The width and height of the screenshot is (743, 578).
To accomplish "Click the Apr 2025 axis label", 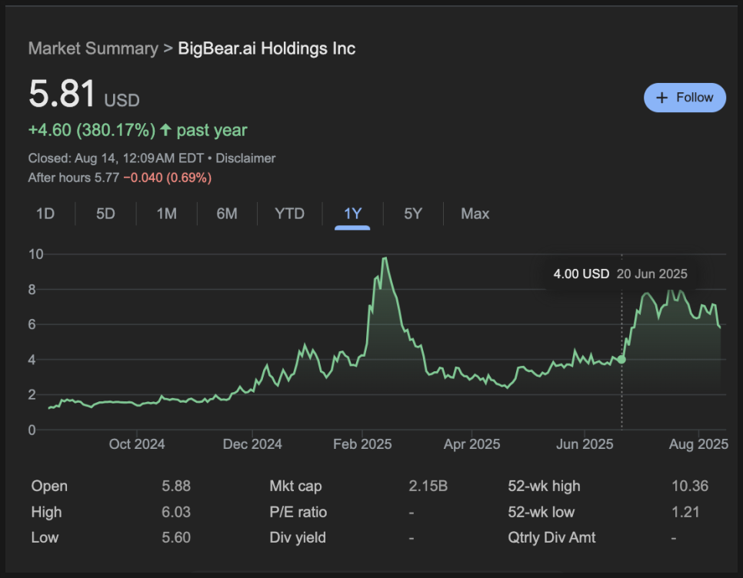I will pos(472,444).
